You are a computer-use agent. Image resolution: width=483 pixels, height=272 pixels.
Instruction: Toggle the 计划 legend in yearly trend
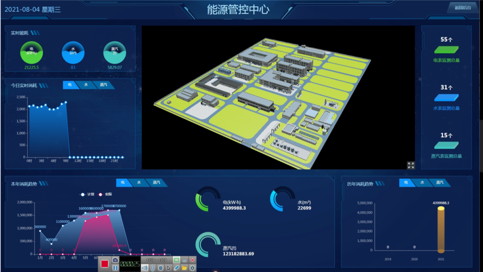pyautogui.click(x=87, y=194)
